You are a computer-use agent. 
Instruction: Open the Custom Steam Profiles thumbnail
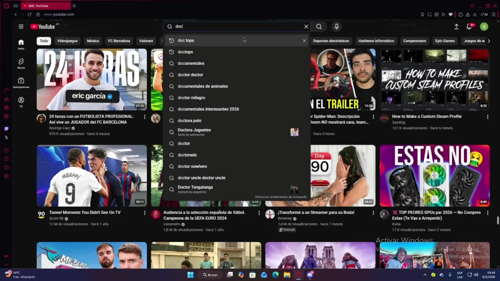[x=435, y=80]
